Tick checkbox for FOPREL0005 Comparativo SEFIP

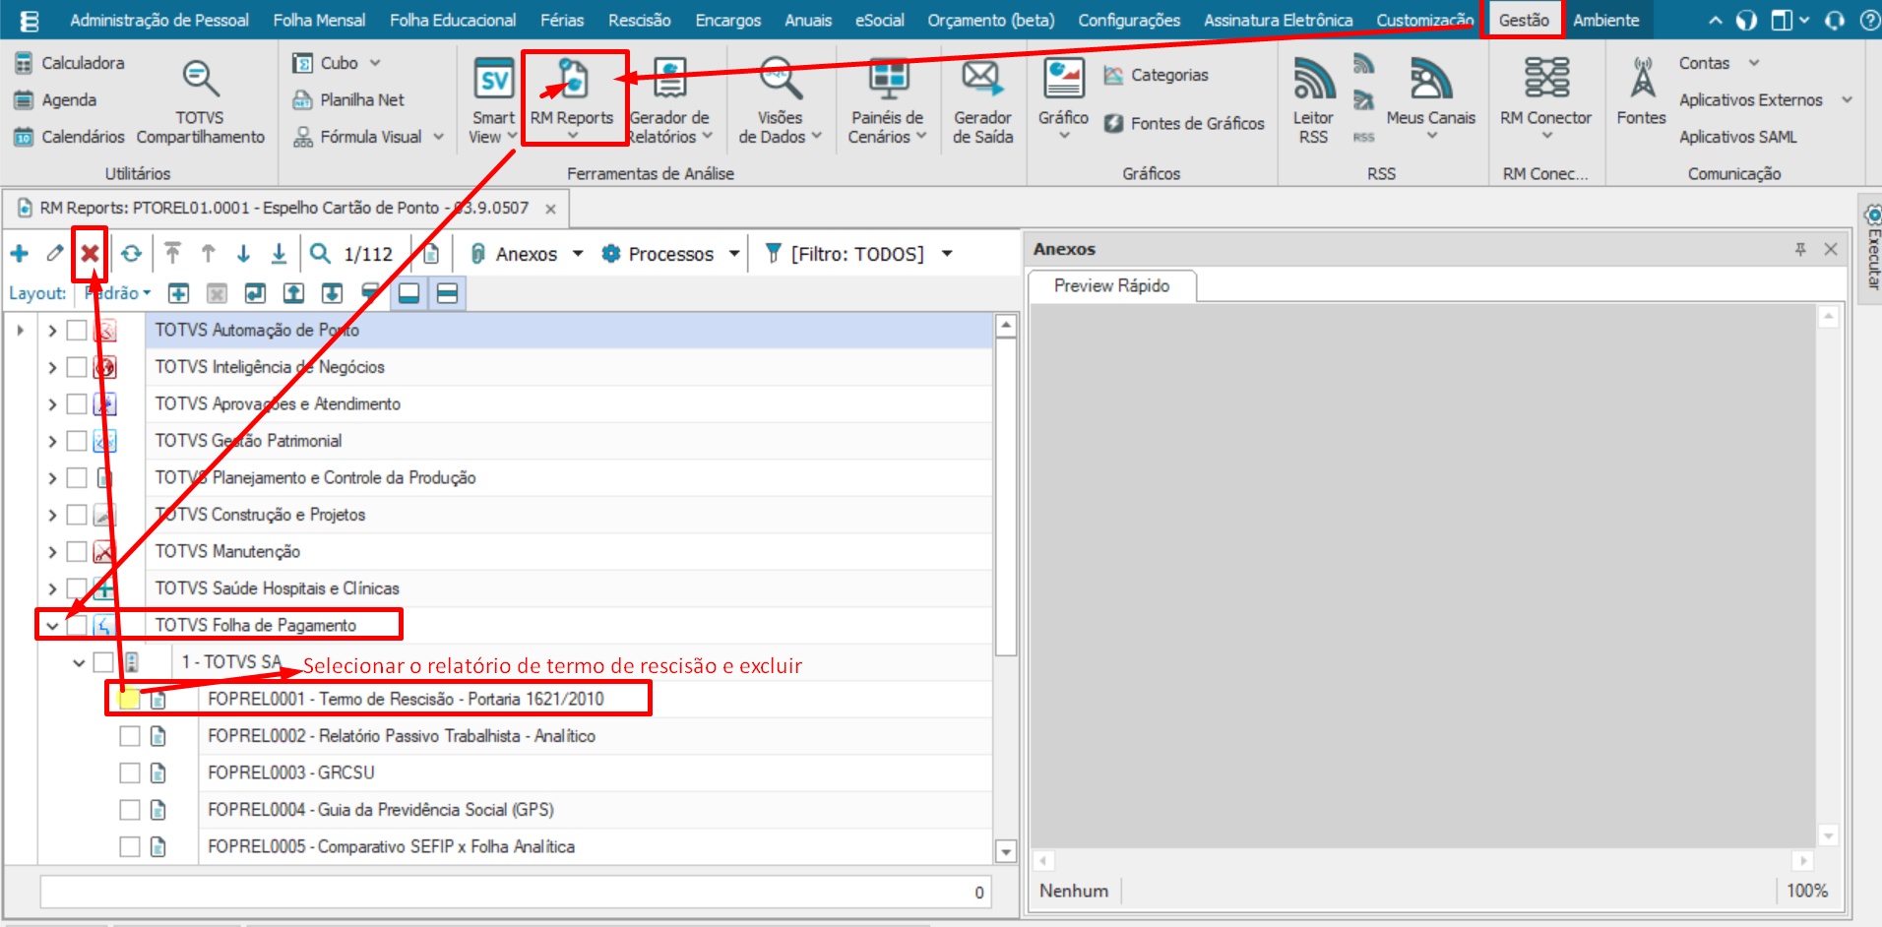pos(130,846)
